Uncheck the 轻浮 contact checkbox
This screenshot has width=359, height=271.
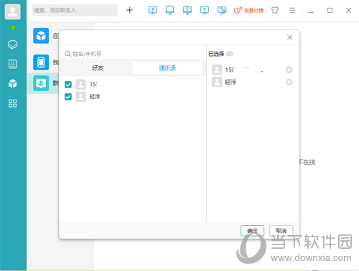68,97
